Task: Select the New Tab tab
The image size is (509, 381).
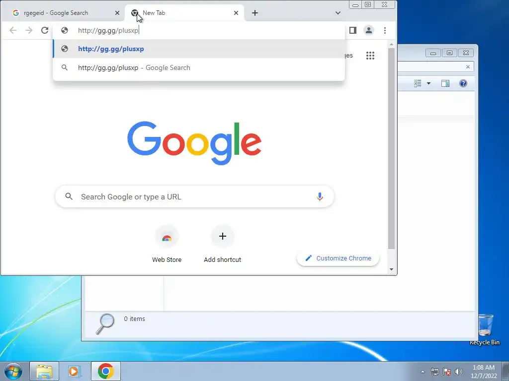Action: coord(184,13)
